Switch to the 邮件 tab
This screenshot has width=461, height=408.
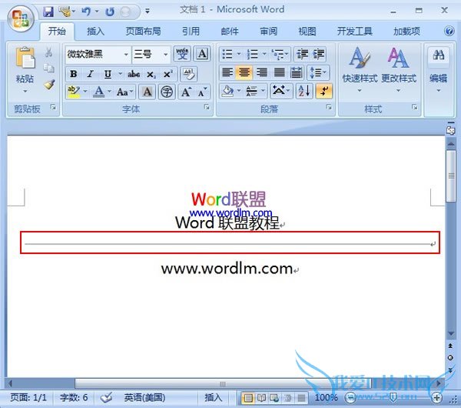pyautogui.click(x=230, y=31)
